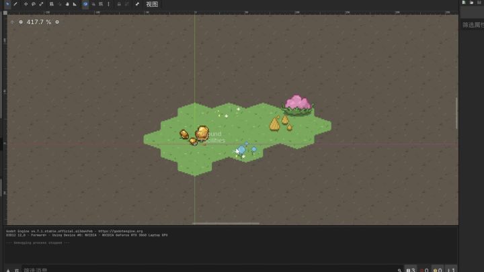The image size is (484, 272).
Task: Click the zoom out minus button
Action: [21, 22]
